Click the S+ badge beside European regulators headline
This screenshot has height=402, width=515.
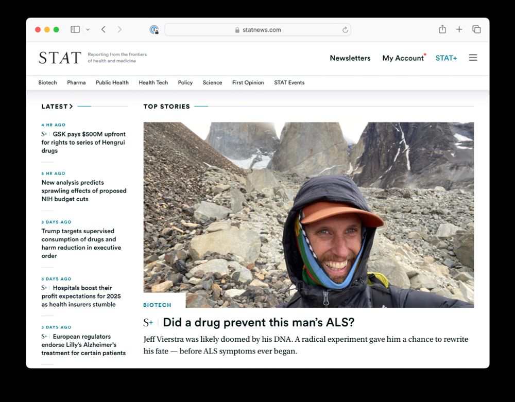click(44, 336)
